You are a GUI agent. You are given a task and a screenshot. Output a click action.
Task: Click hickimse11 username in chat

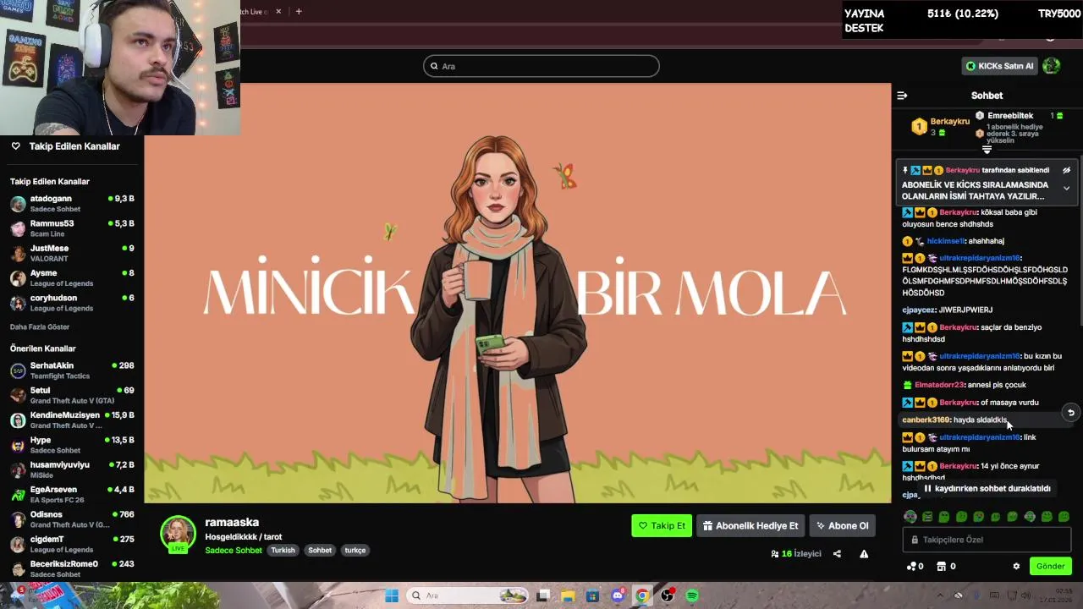[946, 241]
